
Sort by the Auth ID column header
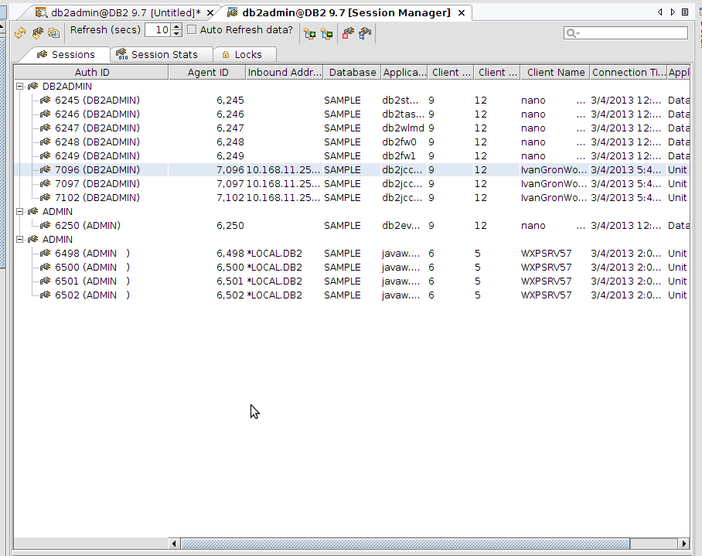click(92, 73)
